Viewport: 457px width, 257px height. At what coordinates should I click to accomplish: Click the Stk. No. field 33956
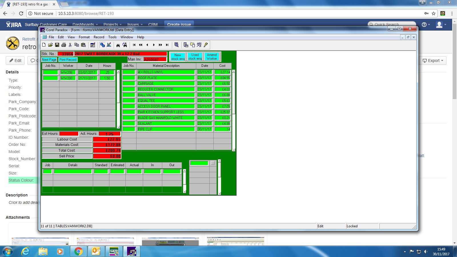coord(66,54)
